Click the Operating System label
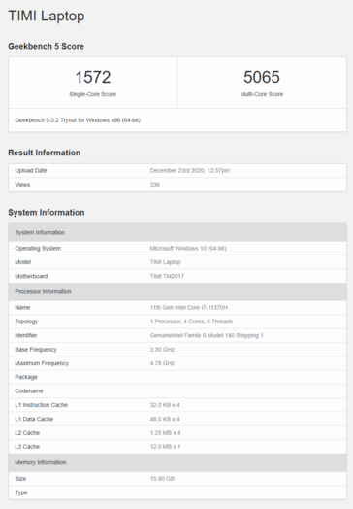Image resolution: width=353 pixels, height=509 pixels. point(38,249)
